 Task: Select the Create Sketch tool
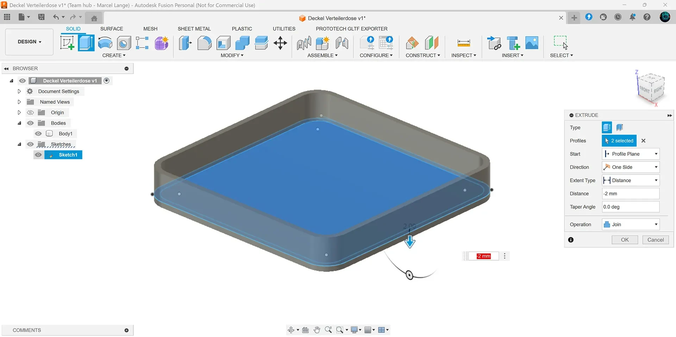[x=67, y=43]
